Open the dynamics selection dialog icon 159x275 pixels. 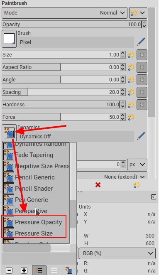(69, 270)
